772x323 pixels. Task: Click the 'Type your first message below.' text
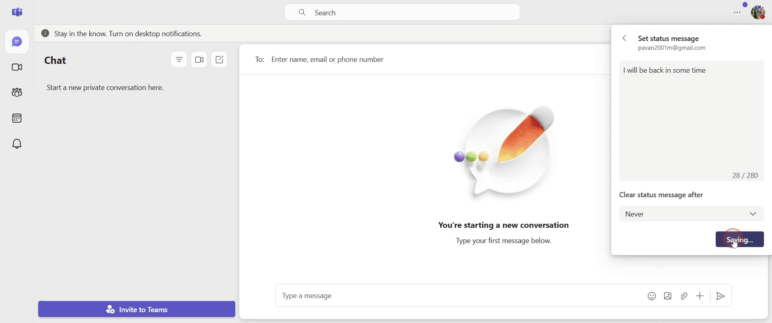pyautogui.click(x=503, y=241)
